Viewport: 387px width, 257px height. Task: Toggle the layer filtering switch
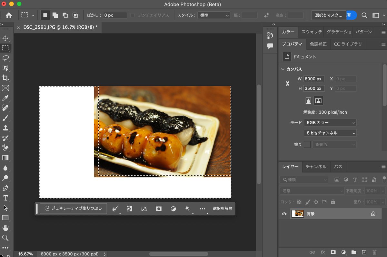click(384, 180)
